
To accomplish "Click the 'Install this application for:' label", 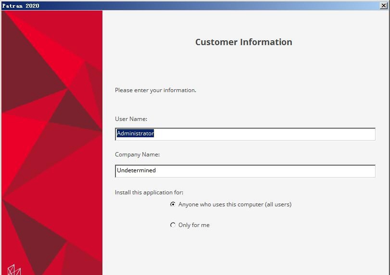I will [x=149, y=192].
